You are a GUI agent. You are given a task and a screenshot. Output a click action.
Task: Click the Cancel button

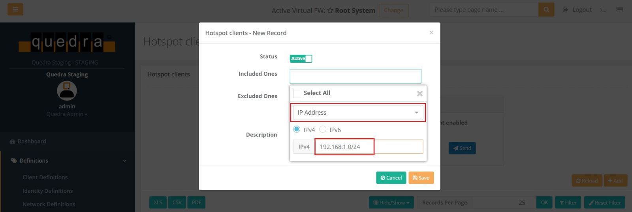click(x=391, y=178)
